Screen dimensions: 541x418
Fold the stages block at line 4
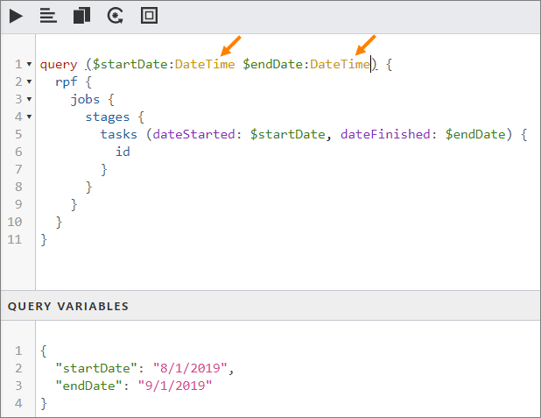(30, 117)
